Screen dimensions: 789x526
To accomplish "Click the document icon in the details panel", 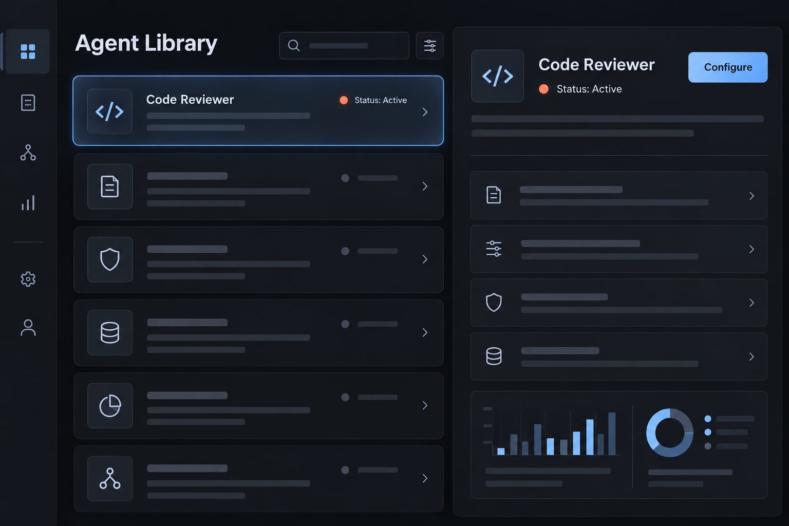I will tap(494, 195).
